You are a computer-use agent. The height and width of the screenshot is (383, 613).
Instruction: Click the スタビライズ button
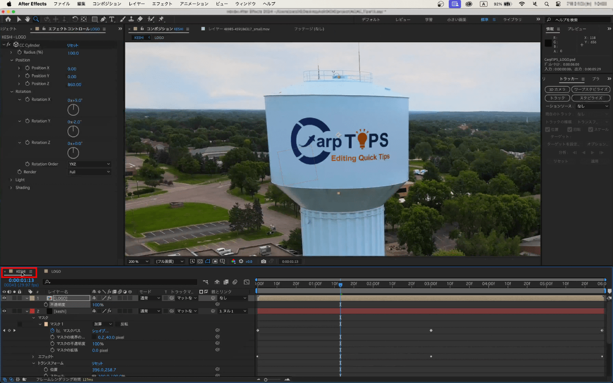(x=590, y=98)
